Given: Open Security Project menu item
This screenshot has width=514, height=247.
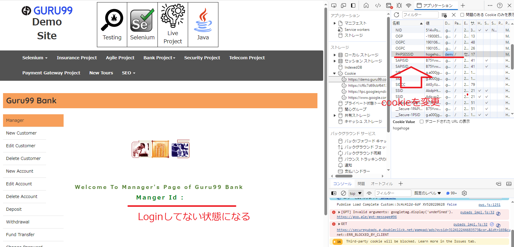Looking at the screenshot, I should (x=202, y=58).
